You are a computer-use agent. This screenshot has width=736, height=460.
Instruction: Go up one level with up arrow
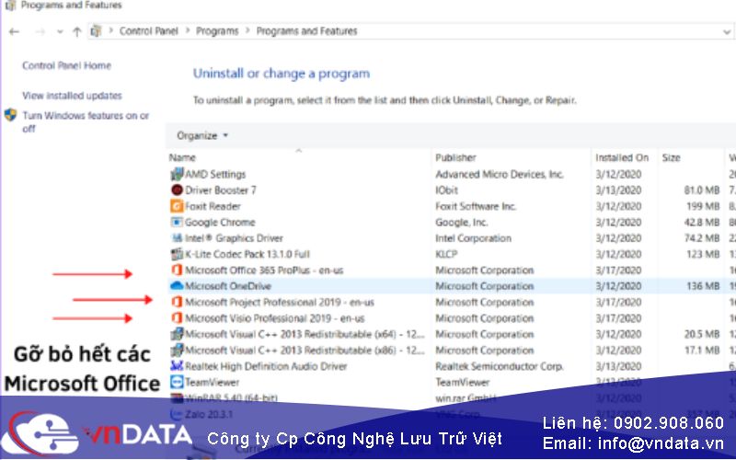[x=77, y=31]
